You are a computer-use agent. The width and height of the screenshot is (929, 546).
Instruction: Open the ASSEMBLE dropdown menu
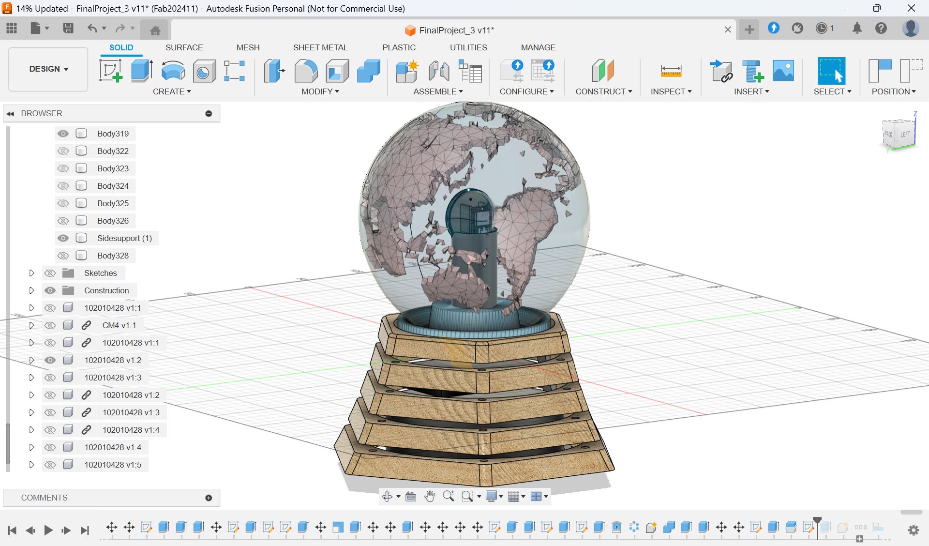[x=438, y=91]
